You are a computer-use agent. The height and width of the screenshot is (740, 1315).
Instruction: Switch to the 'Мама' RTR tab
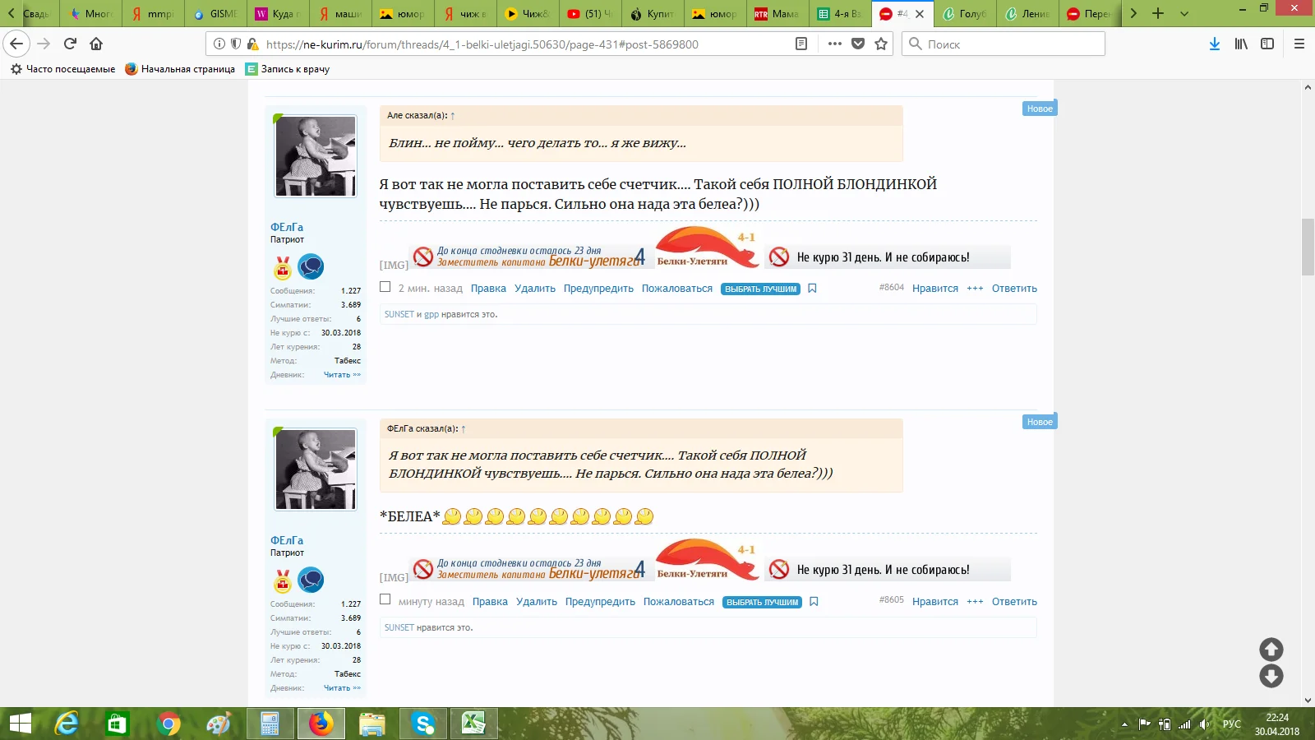click(776, 13)
